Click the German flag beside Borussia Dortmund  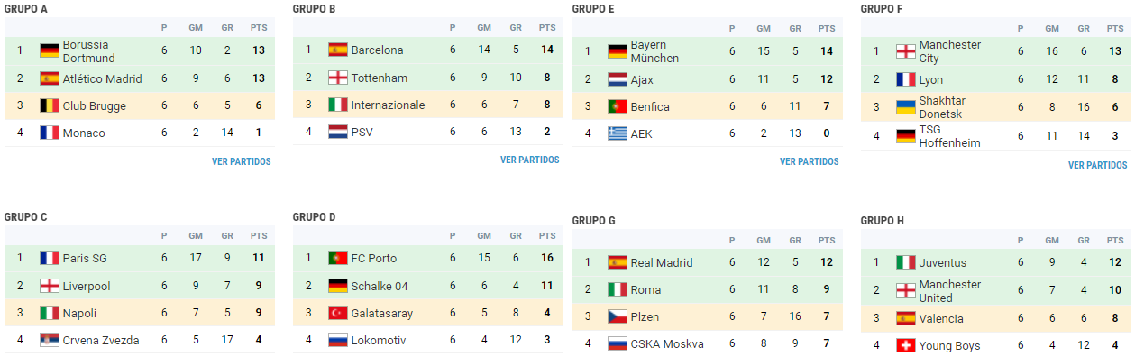tap(50, 50)
